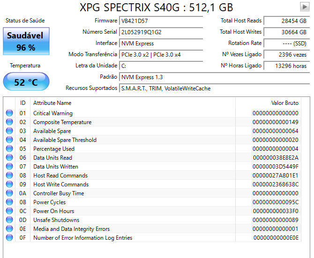Click the Valor Bruto column header
The height and width of the screenshot is (258, 314).
pyautogui.click(x=268, y=103)
